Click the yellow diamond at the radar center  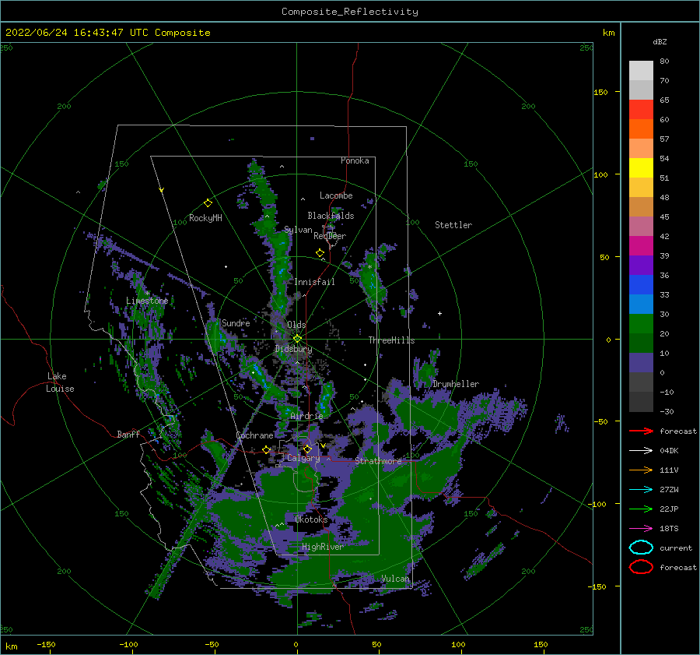pyautogui.click(x=297, y=339)
